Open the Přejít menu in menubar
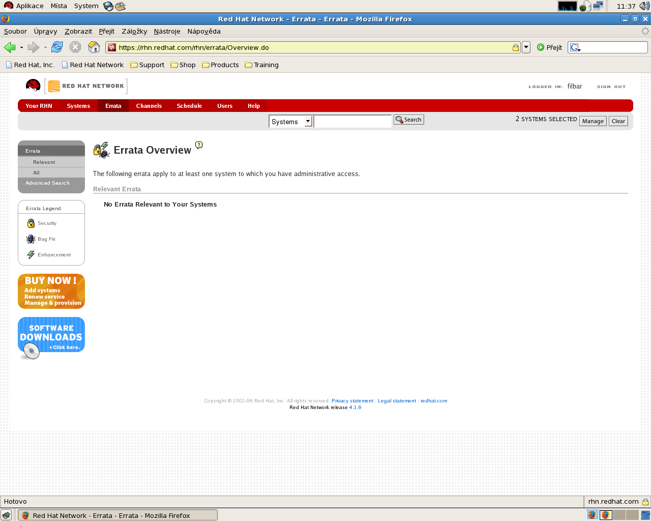Image resolution: width=651 pixels, height=521 pixels. pyautogui.click(x=107, y=31)
